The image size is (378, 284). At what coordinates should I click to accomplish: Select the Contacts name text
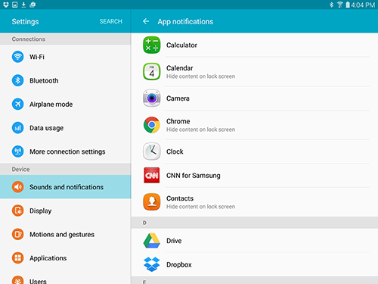[x=180, y=198]
